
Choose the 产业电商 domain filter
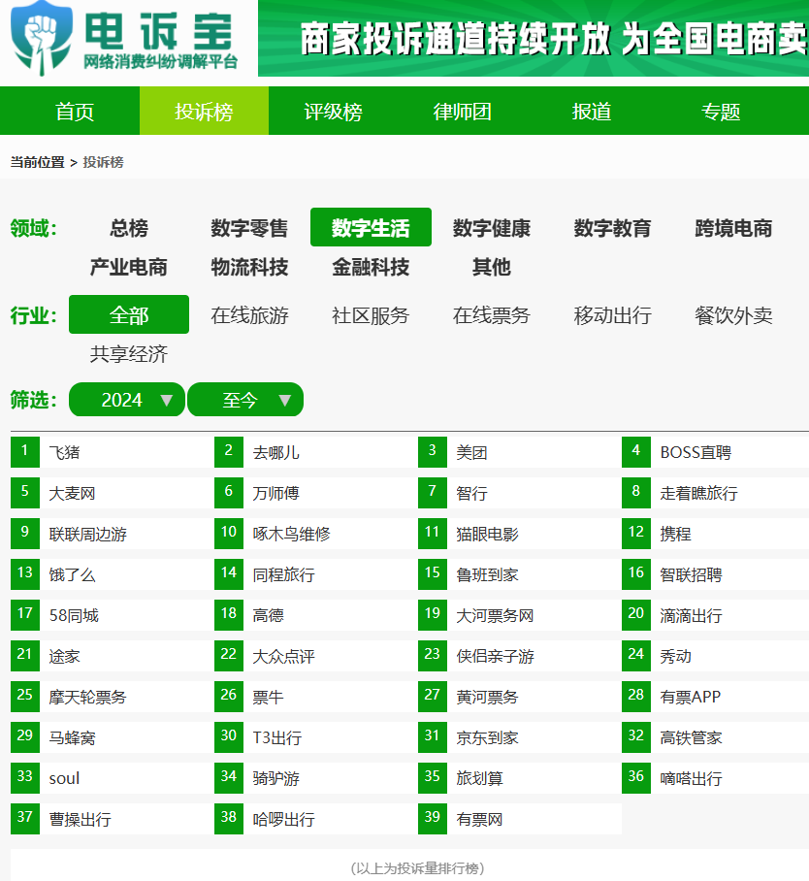(x=129, y=267)
